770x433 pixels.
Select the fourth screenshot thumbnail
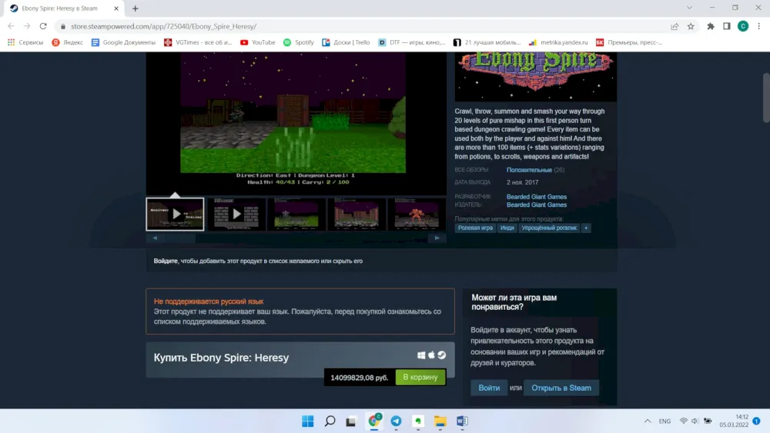(x=357, y=214)
